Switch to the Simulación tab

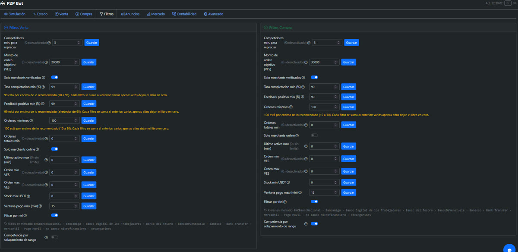(15, 14)
